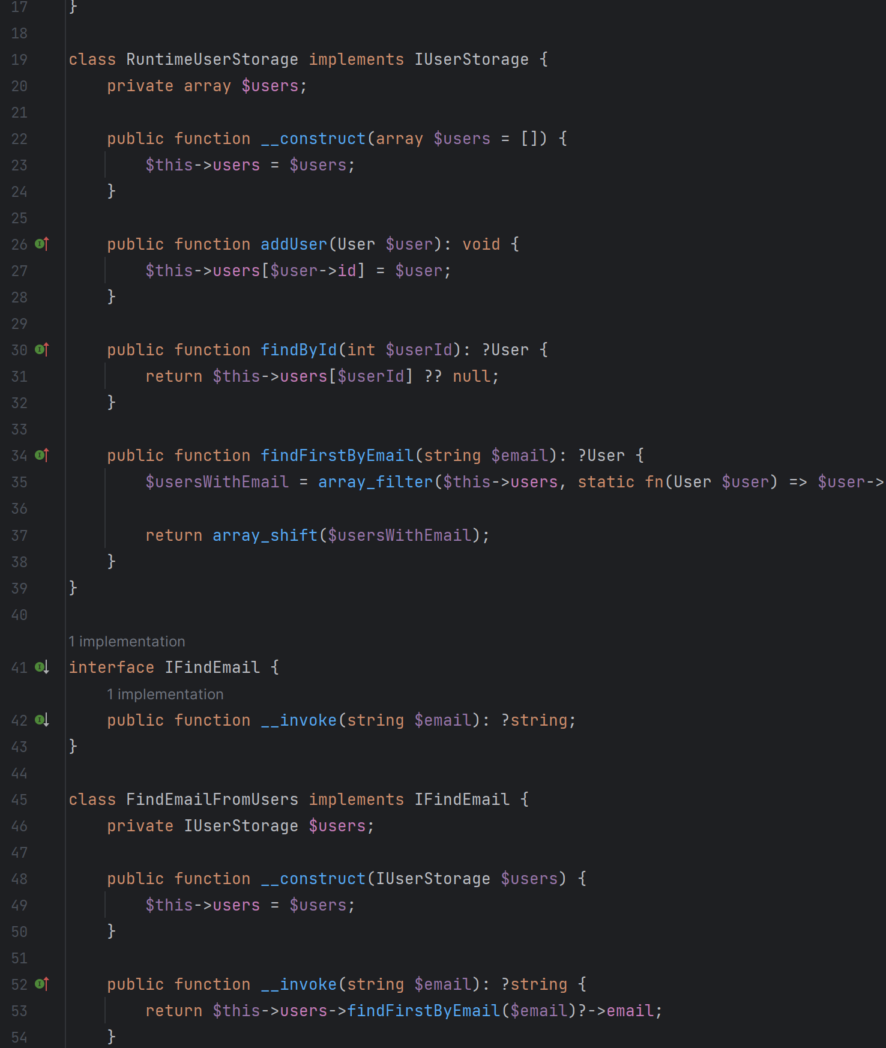The height and width of the screenshot is (1048, 886).
Task: Click the implemented-by gutter icon on line 42
Action: [x=42, y=720]
